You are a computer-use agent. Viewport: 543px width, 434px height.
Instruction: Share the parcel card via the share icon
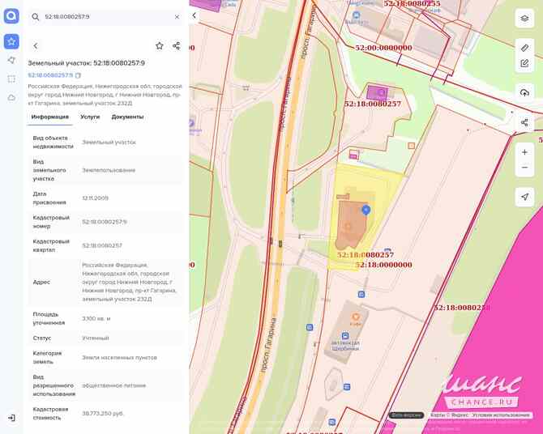176,45
